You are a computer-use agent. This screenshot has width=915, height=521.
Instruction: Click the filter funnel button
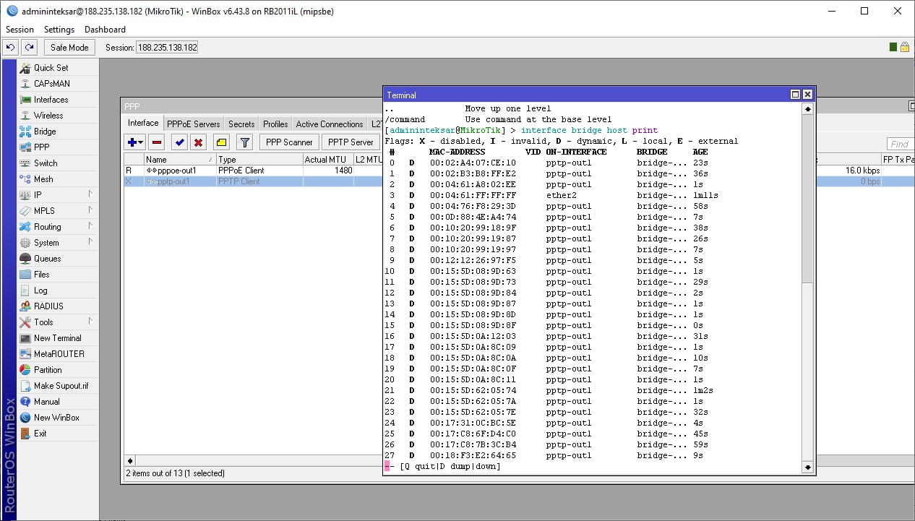coord(244,142)
